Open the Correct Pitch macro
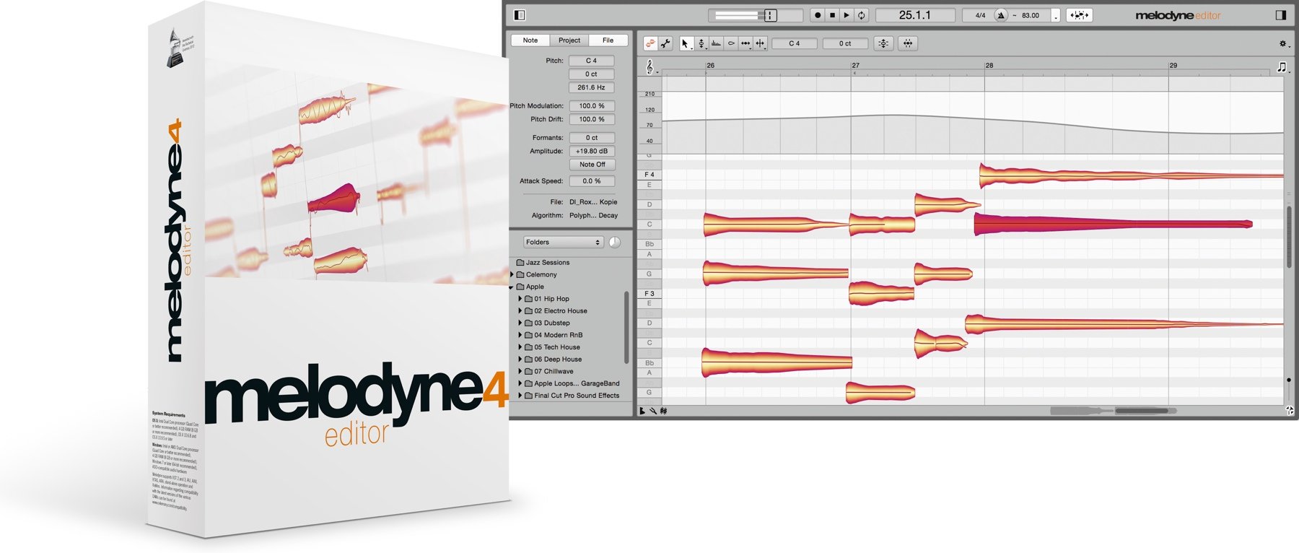The width and height of the screenshot is (1299, 553). click(883, 43)
